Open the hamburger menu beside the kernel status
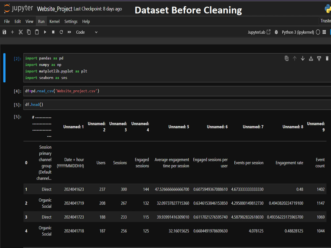 point(324,32)
